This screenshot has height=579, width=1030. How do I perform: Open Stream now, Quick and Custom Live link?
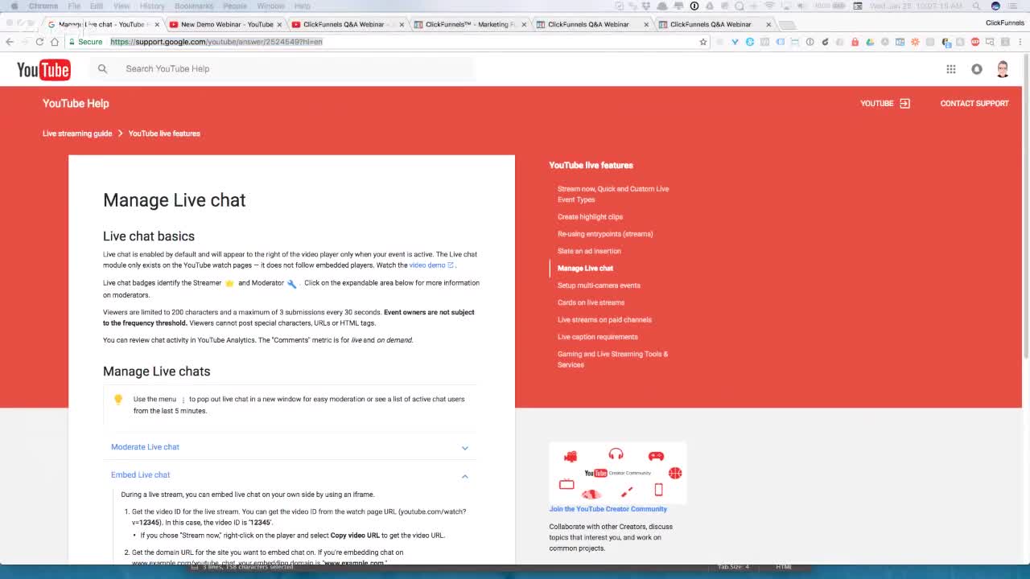pyautogui.click(x=613, y=194)
